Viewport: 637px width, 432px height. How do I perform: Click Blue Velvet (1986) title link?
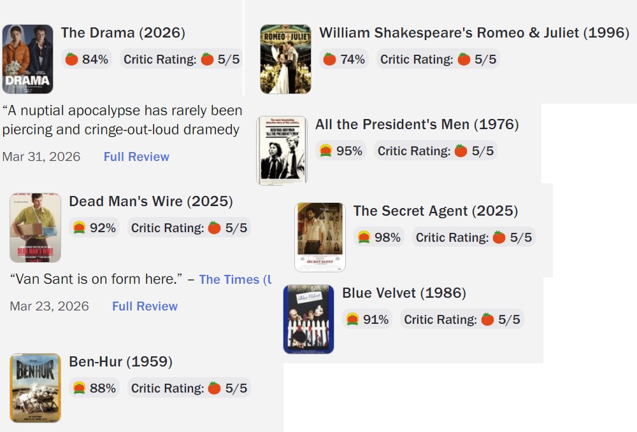404,293
